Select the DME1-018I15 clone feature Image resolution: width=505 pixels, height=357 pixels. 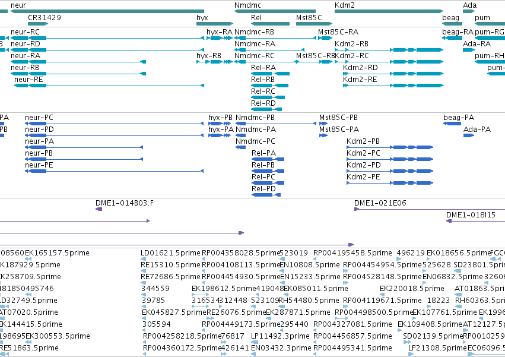coord(475,221)
